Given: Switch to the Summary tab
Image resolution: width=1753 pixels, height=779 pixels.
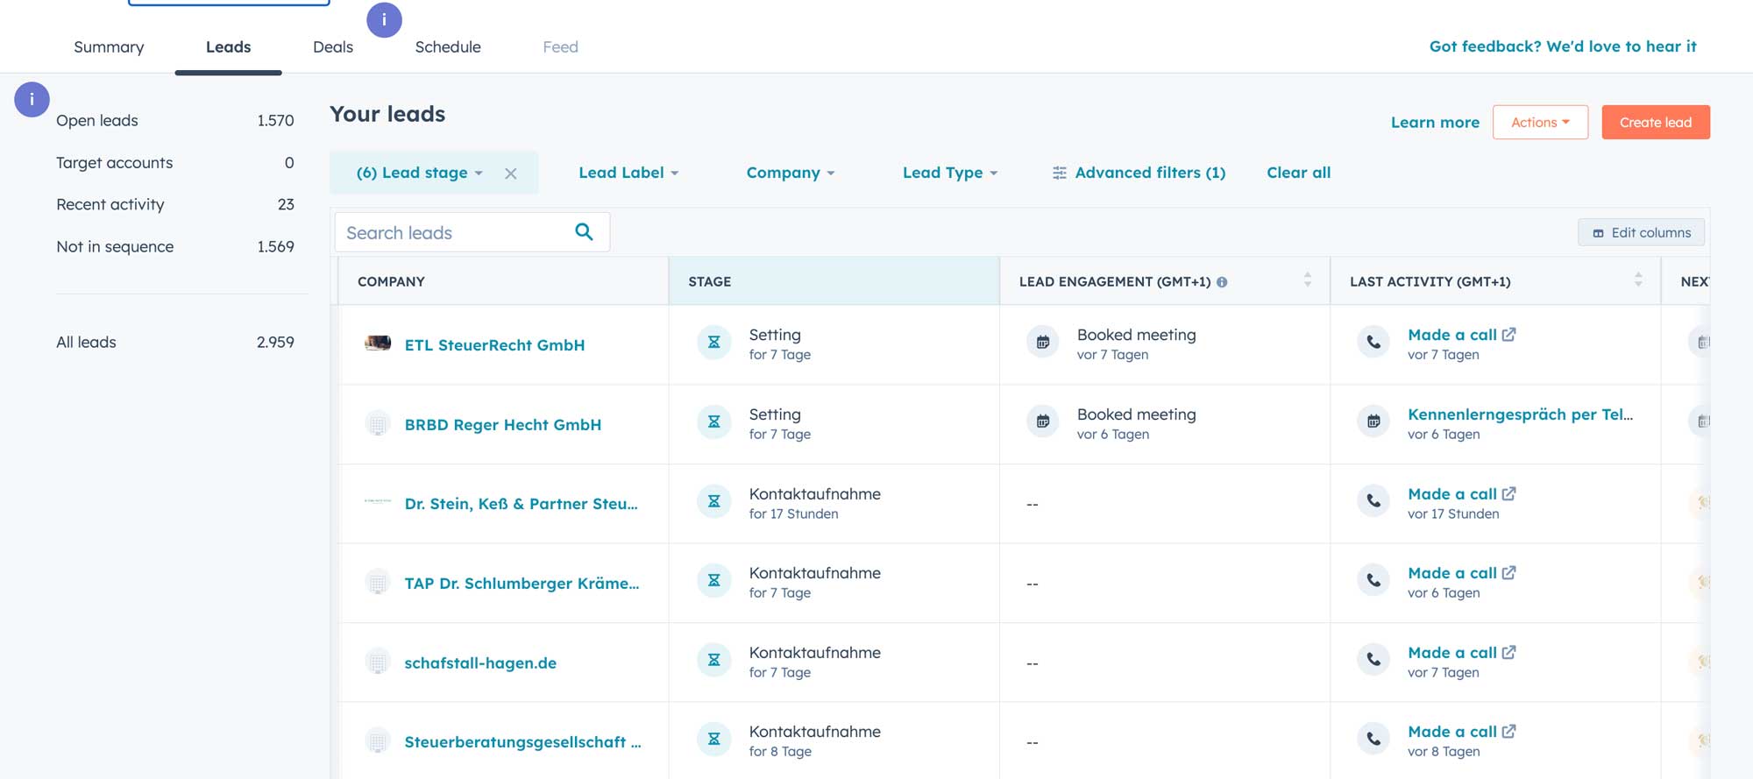Looking at the screenshot, I should point(109,47).
